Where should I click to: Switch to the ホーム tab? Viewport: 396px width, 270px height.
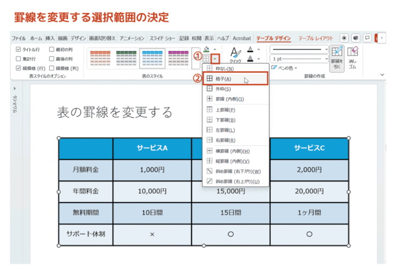36,38
